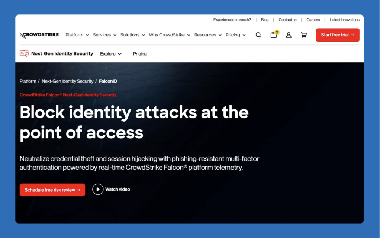Viewport: 380px width, 238px height.
Task: Click the Start free trial button
Action: point(337,35)
